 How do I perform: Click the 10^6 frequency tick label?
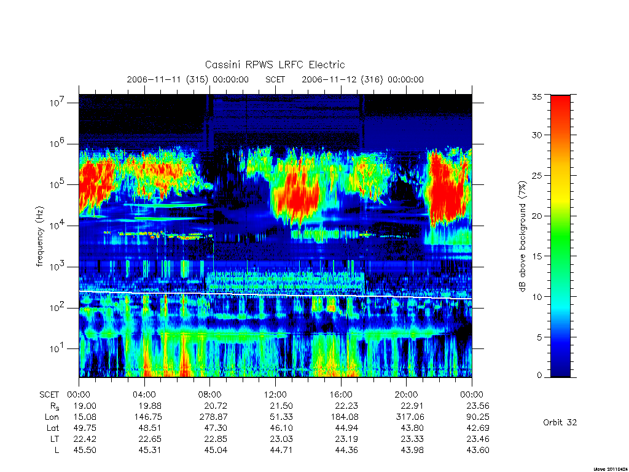(x=58, y=143)
